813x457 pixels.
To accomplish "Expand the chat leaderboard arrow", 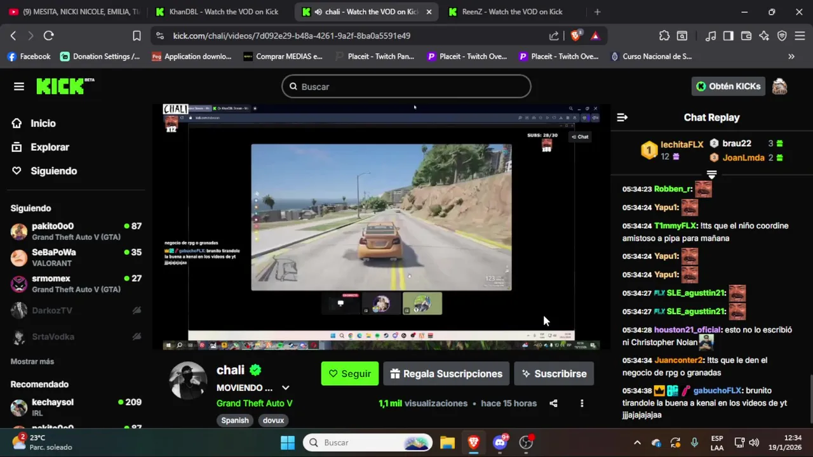I will click(x=711, y=175).
